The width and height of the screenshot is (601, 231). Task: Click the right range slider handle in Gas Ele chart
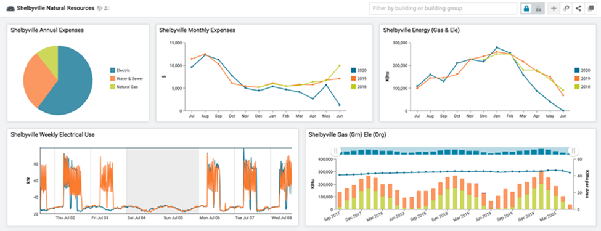click(573, 151)
